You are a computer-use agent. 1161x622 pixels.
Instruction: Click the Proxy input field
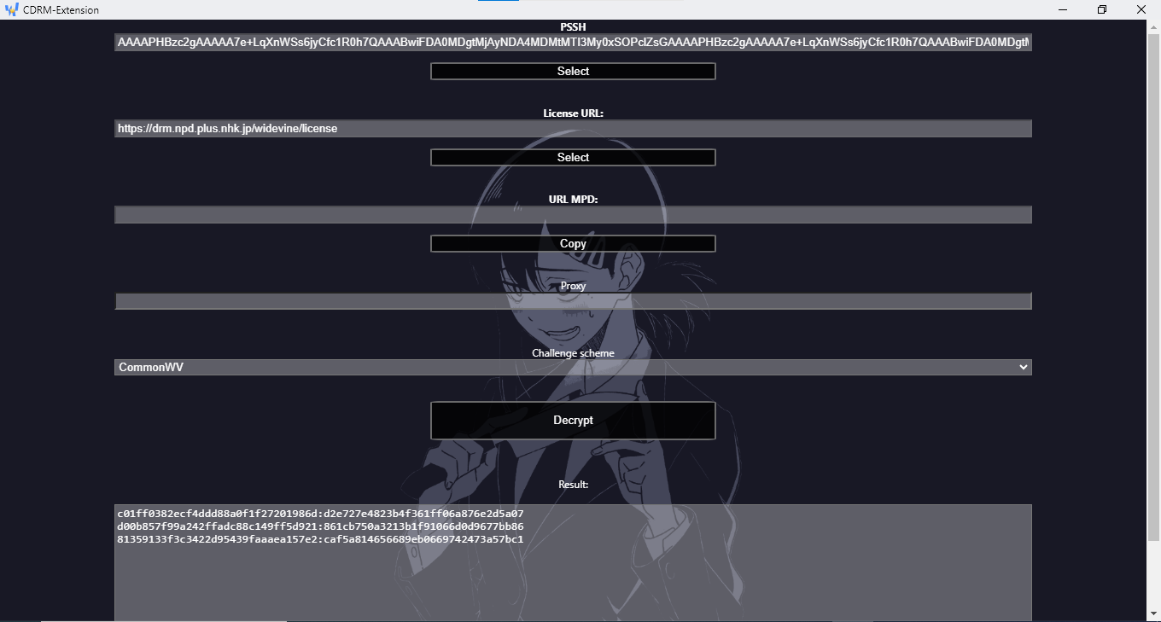[573, 301]
